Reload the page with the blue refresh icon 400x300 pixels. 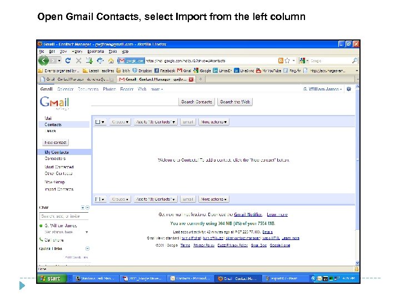click(68, 61)
